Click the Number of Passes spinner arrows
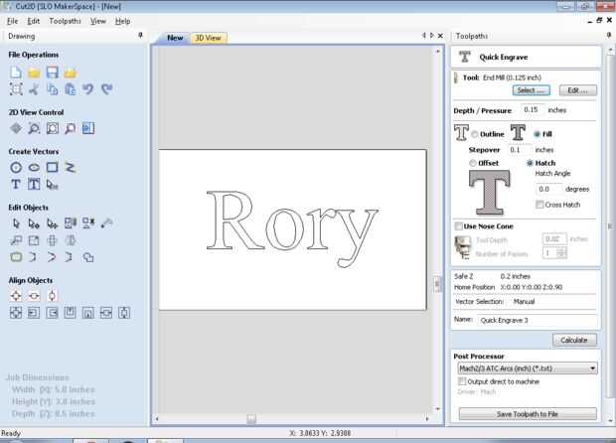 pyautogui.click(x=561, y=252)
